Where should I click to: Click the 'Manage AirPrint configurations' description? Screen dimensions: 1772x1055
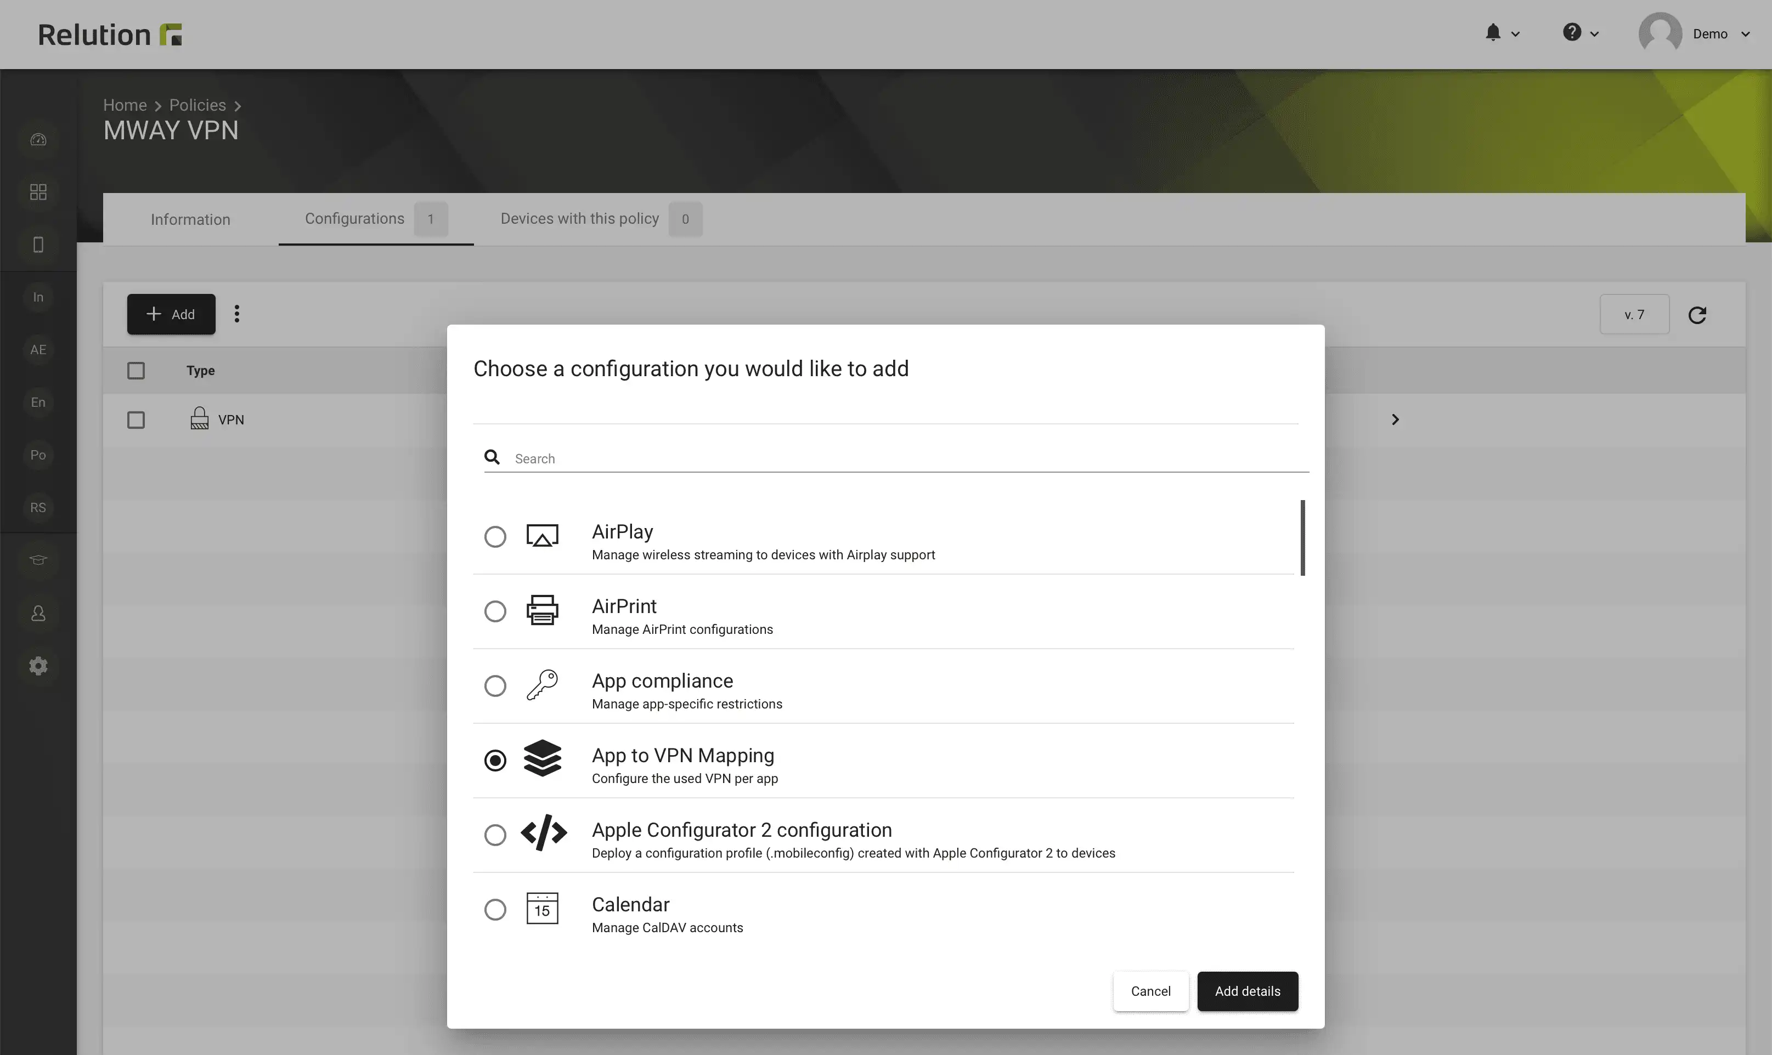(682, 629)
